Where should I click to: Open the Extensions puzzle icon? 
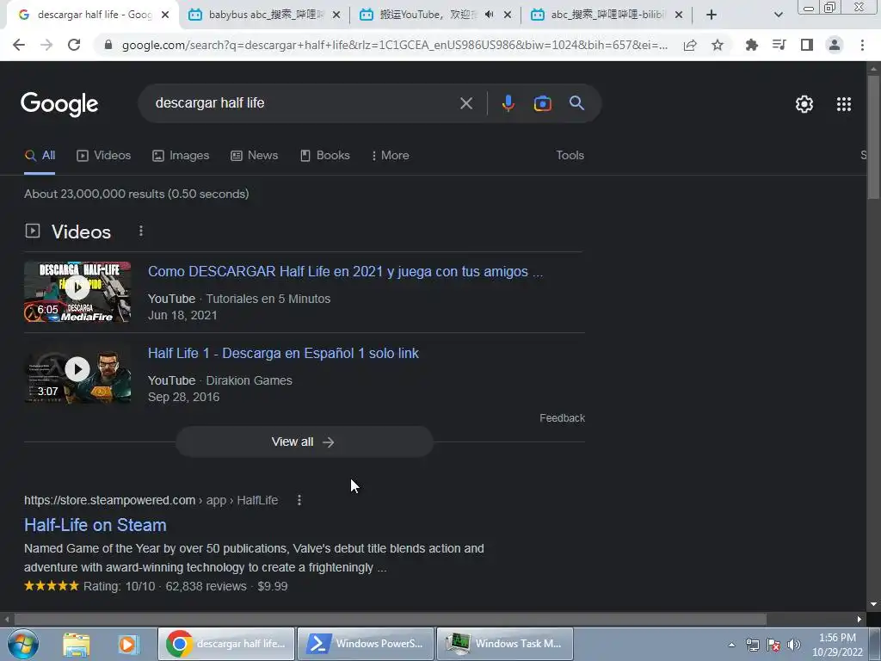751,45
